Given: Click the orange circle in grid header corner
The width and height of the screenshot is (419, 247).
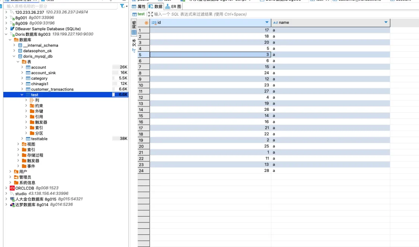Looking at the screenshot, I should click(146, 23).
